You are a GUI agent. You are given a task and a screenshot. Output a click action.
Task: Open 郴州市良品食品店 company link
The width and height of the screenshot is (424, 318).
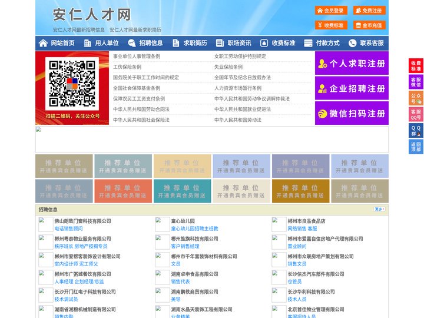click(x=306, y=221)
